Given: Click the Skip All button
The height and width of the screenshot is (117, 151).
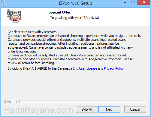Looking at the screenshot, I should [x=87, y=109].
